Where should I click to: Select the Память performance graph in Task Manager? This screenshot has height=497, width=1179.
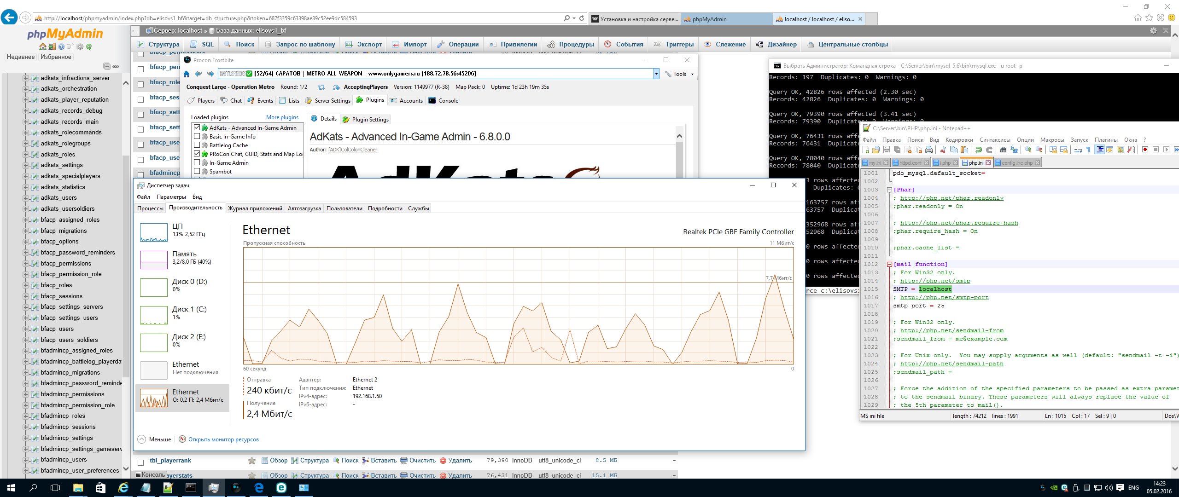pos(182,260)
